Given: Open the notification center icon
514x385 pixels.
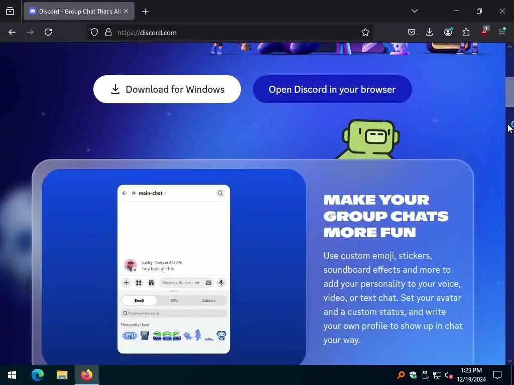Looking at the screenshot, I should click(497, 375).
